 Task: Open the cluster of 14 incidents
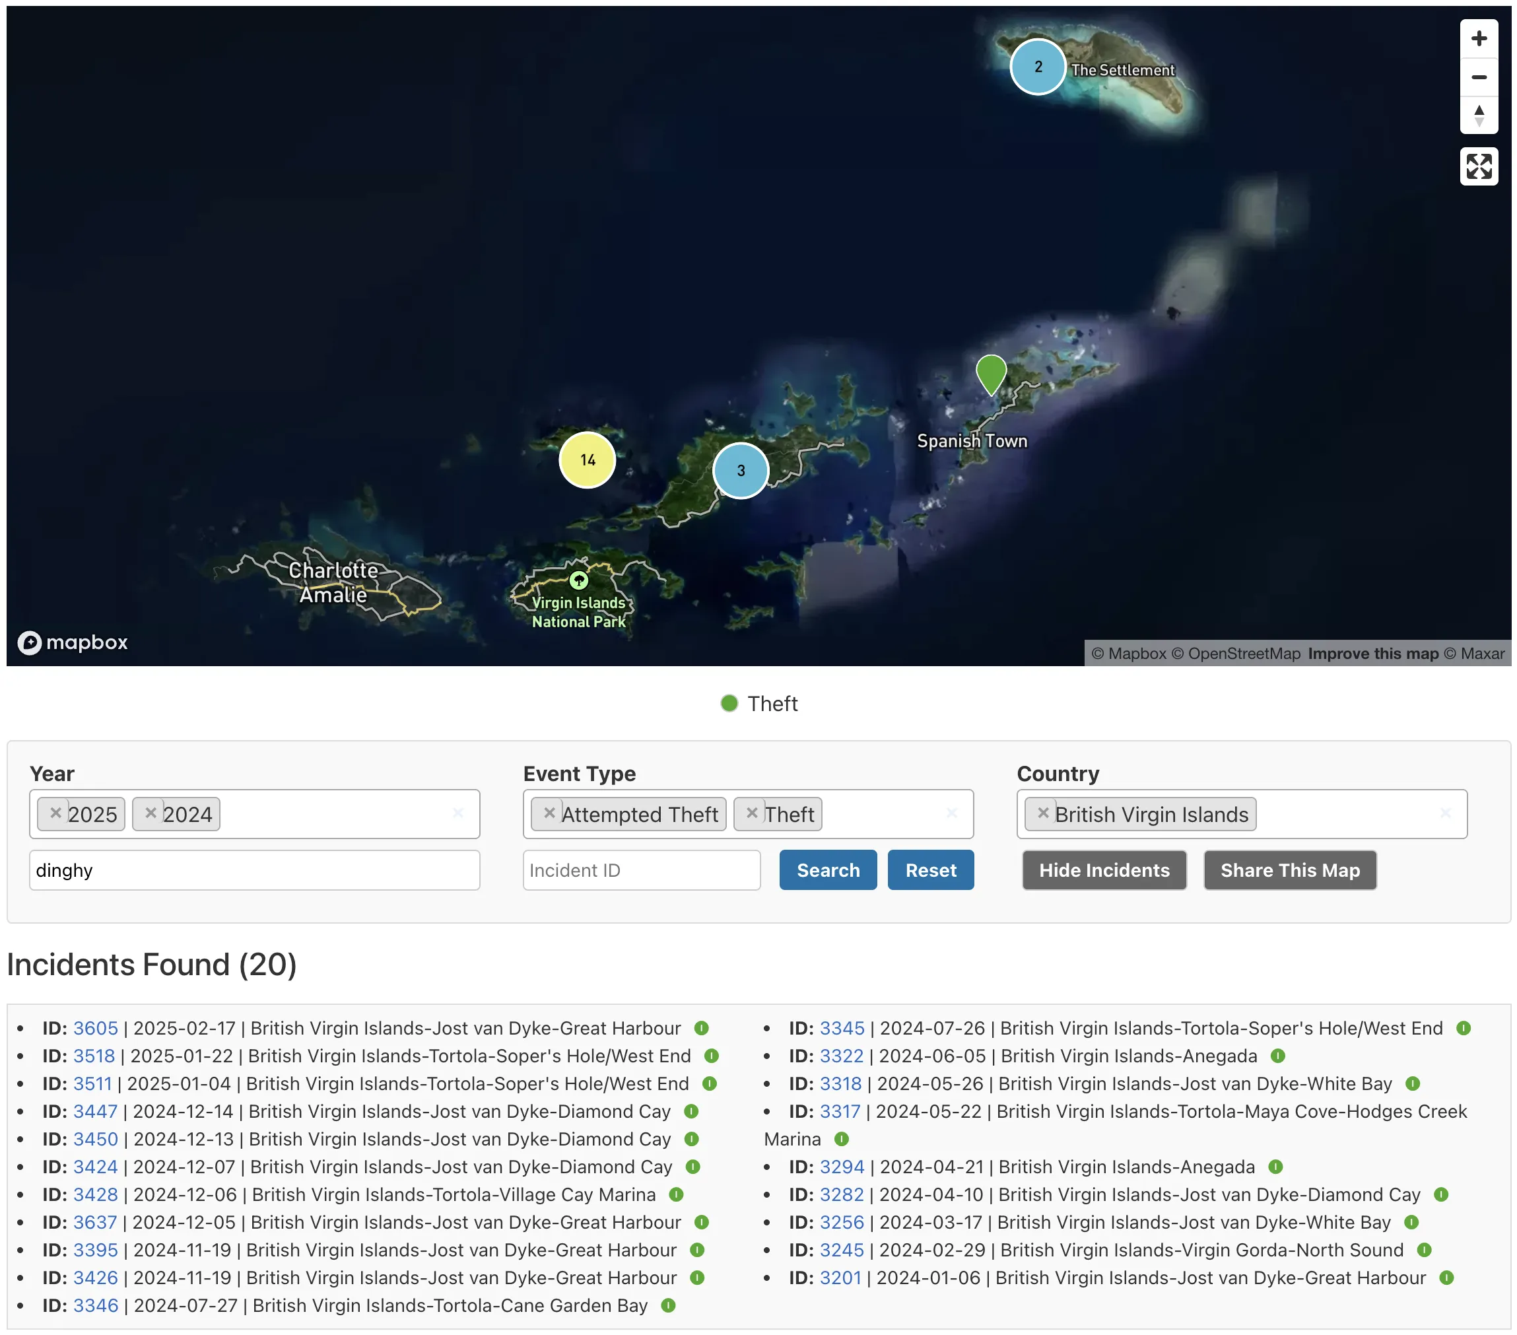point(587,460)
